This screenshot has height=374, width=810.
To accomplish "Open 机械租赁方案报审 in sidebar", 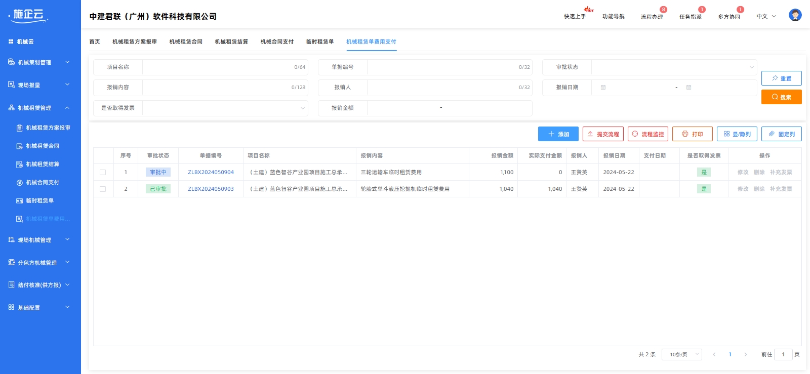I will (48, 128).
